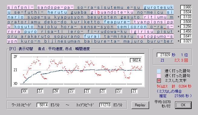Click the worst speed 581.4 field

42,105
